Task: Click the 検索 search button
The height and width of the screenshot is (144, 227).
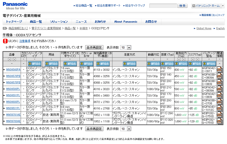Action: (183, 6)
